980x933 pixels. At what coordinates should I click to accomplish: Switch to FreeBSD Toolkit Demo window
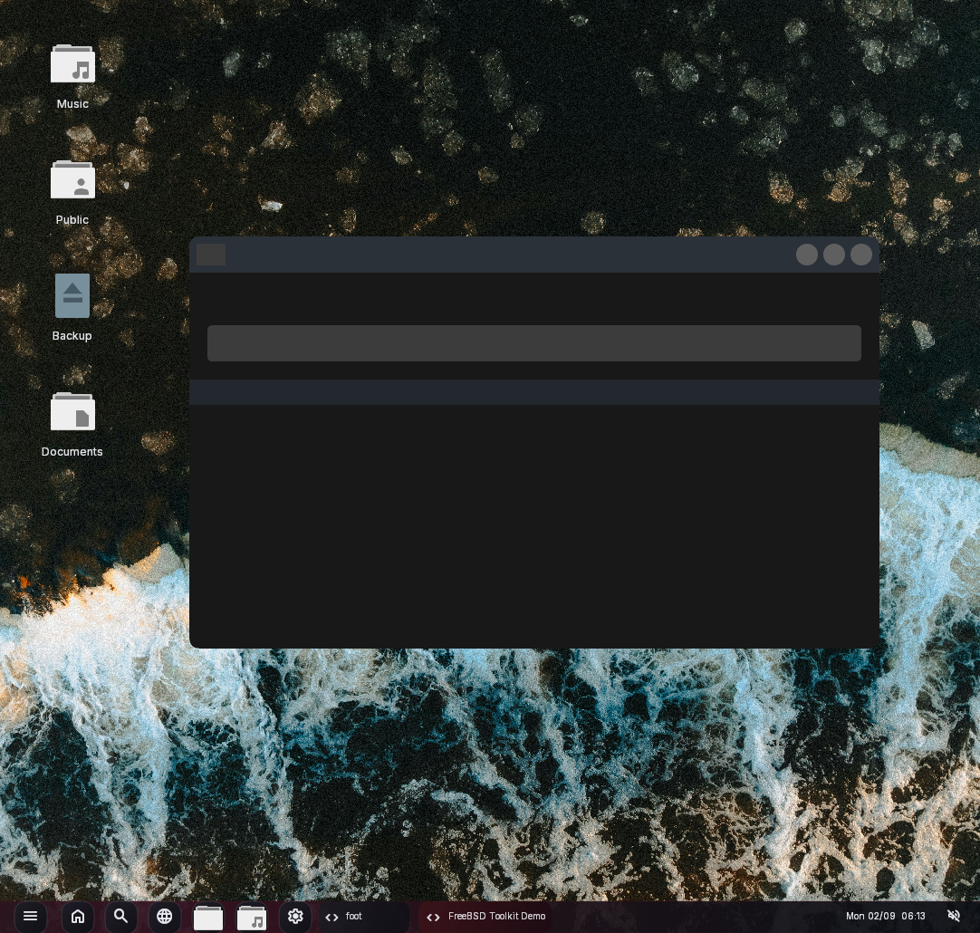489,917
